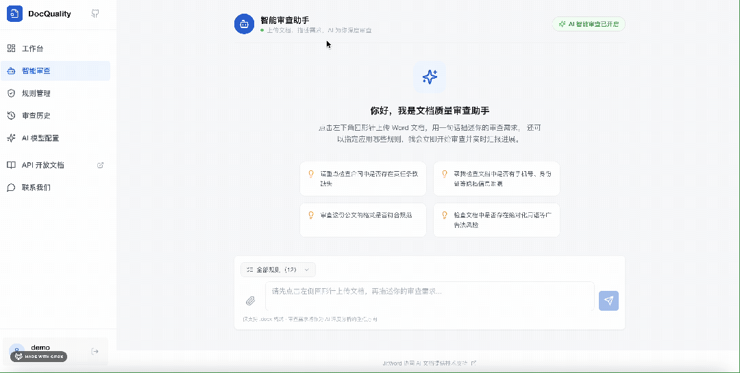The width and height of the screenshot is (740, 373).
Task: Click the paper-plane send button
Action: tap(609, 301)
